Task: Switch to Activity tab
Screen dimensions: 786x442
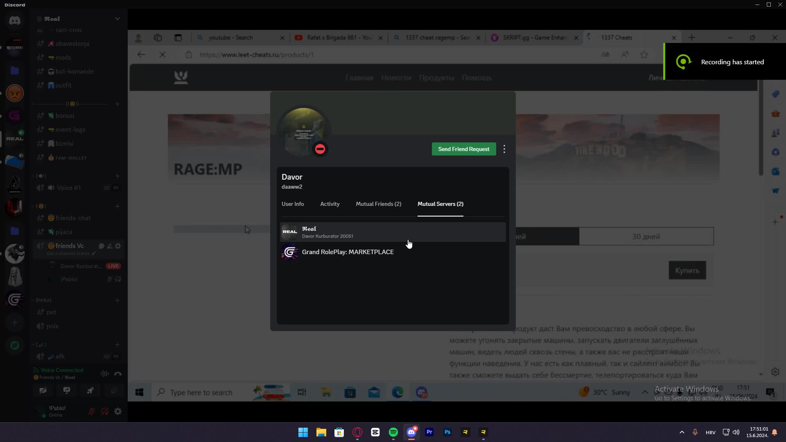Action: pyautogui.click(x=330, y=204)
